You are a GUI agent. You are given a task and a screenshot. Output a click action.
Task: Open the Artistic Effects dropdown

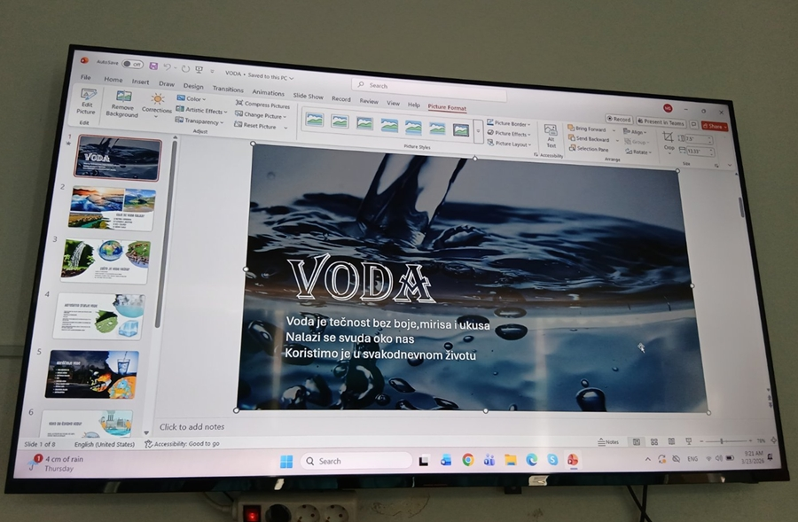[201, 110]
